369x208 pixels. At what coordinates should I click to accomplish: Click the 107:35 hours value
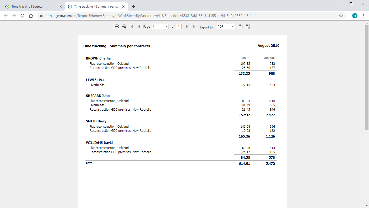click(245, 63)
